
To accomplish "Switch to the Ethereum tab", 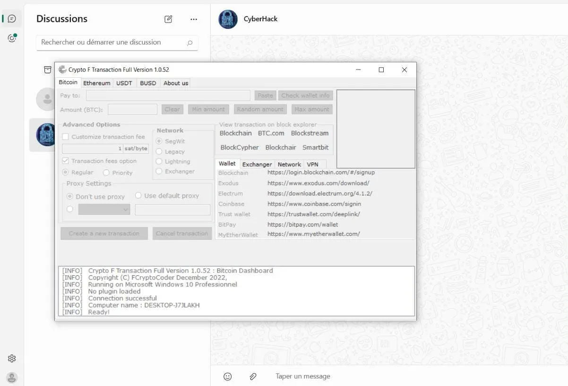I will [x=96, y=83].
